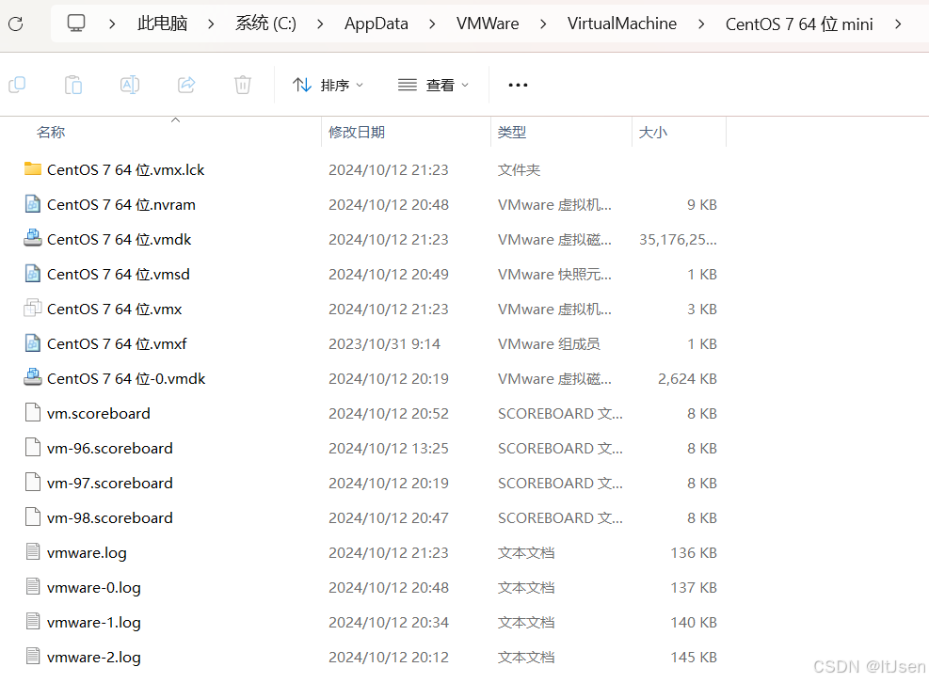929x683 pixels.
Task: Select file name vmware-0.log
Action: pos(93,588)
